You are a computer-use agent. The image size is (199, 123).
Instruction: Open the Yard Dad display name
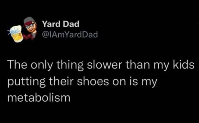[x=61, y=24]
